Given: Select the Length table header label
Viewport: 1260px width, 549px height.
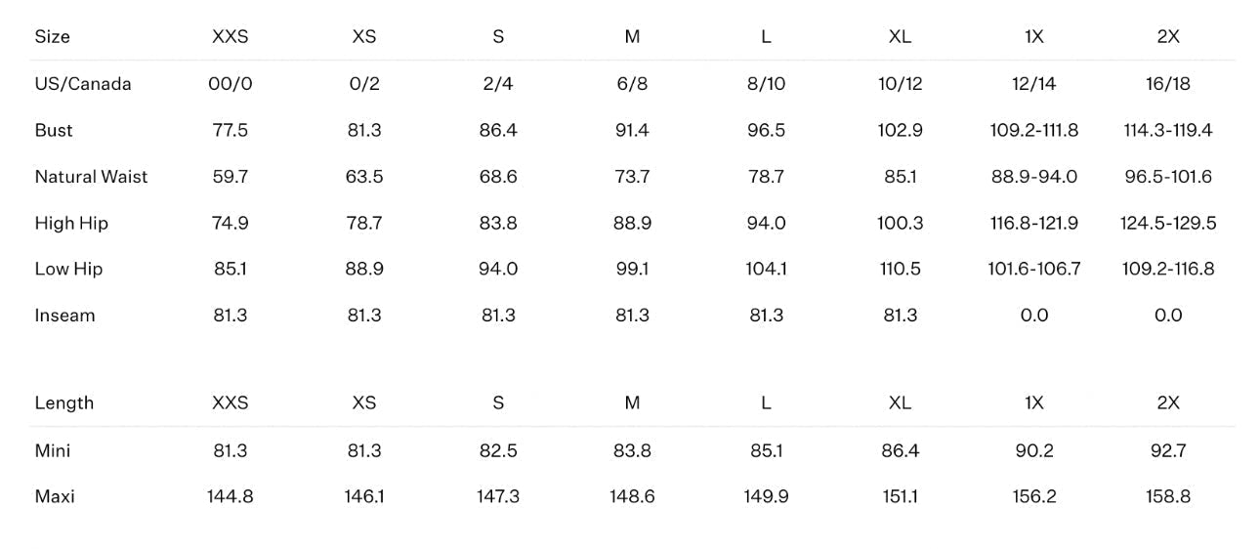Looking at the screenshot, I should pyautogui.click(x=64, y=403).
